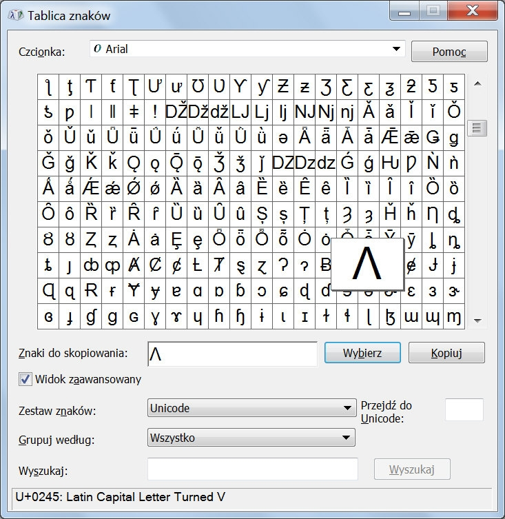The image size is (505, 519).
Task: Pick the Æ with macron character
Action: [x=390, y=137]
